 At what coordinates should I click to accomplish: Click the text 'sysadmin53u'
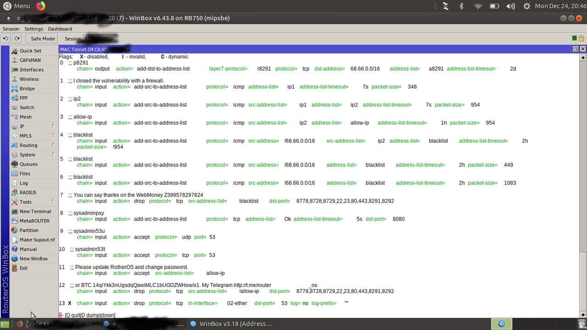pyautogui.click(x=89, y=231)
